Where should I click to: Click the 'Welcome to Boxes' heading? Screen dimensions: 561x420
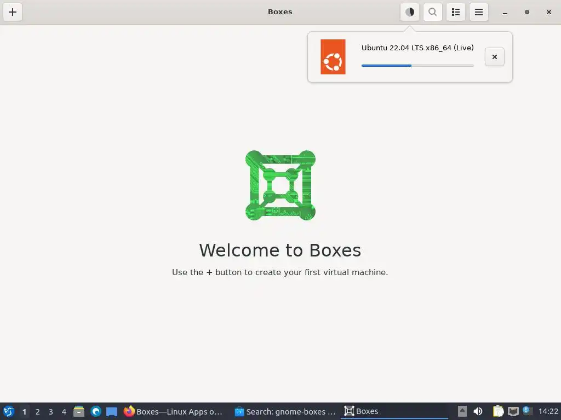pos(280,250)
